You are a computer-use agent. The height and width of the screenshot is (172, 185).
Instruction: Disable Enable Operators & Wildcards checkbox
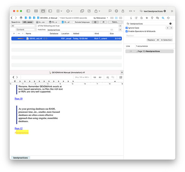coord(127,31)
